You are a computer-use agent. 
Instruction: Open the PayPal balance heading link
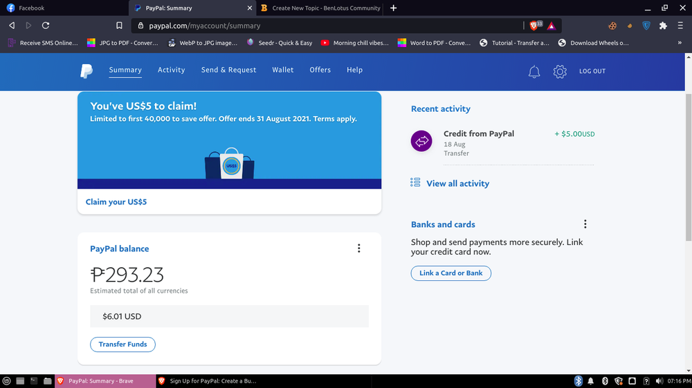pyautogui.click(x=120, y=249)
